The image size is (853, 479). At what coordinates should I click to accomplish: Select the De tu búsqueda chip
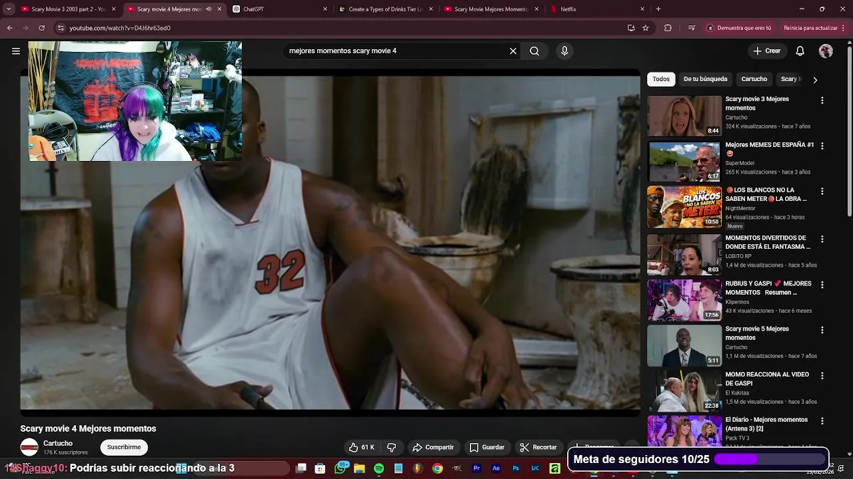click(x=705, y=79)
